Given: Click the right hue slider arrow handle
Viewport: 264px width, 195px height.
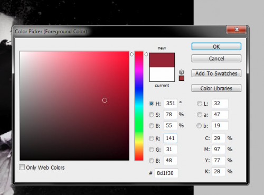Looking at the screenshot, I should point(146,54).
